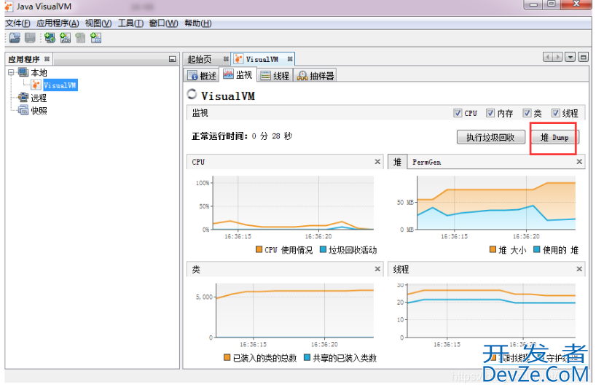Click the 垃圾回收活动 blue legend swatch

[x=323, y=249]
